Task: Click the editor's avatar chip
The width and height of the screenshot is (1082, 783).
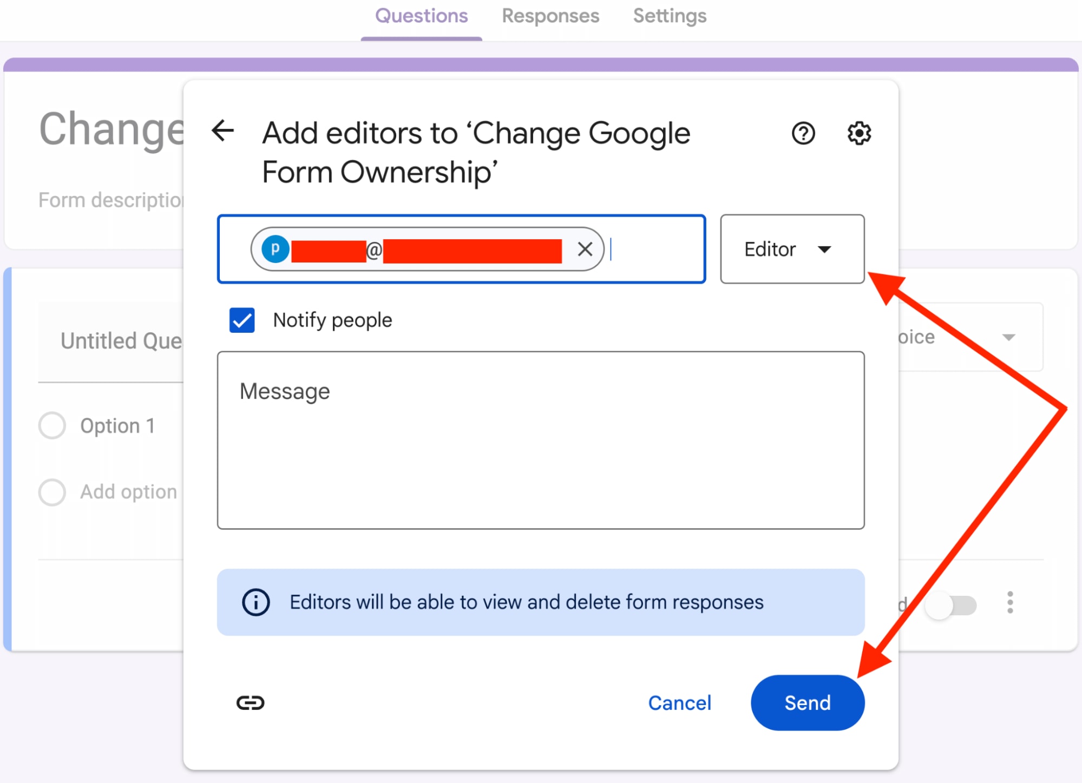Action: 275,249
